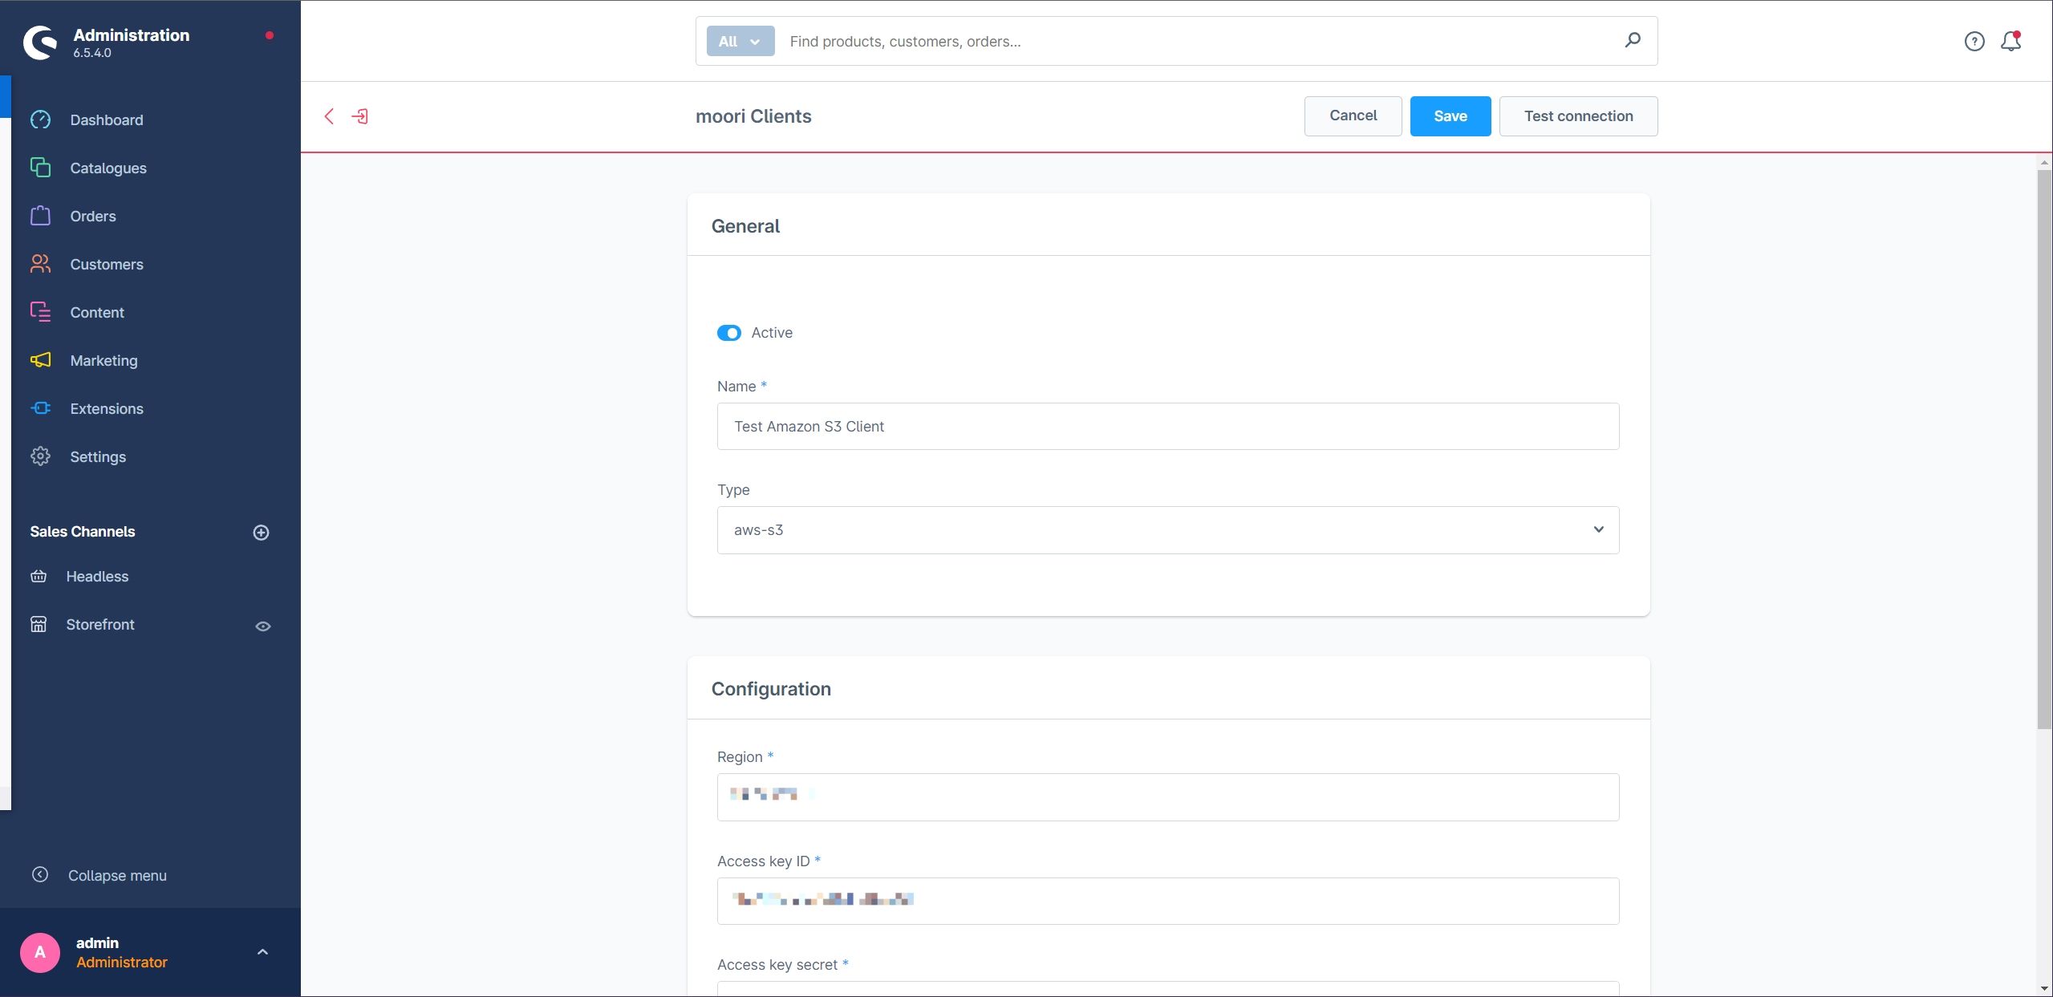This screenshot has height=997, width=2053.
Task: Click the 'Access key secret' label
Action: (x=777, y=965)
